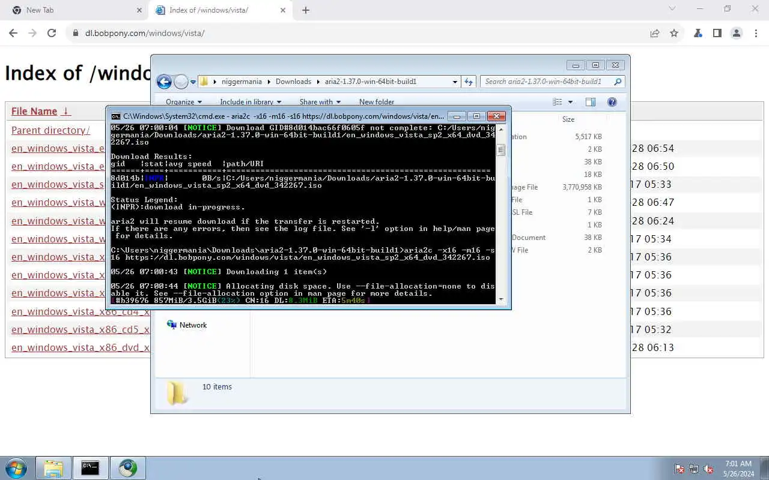Click the Windows Explorer taskbar icon
Image resolution: width=769 pixels, height=480 pixels.
(53, 468)
